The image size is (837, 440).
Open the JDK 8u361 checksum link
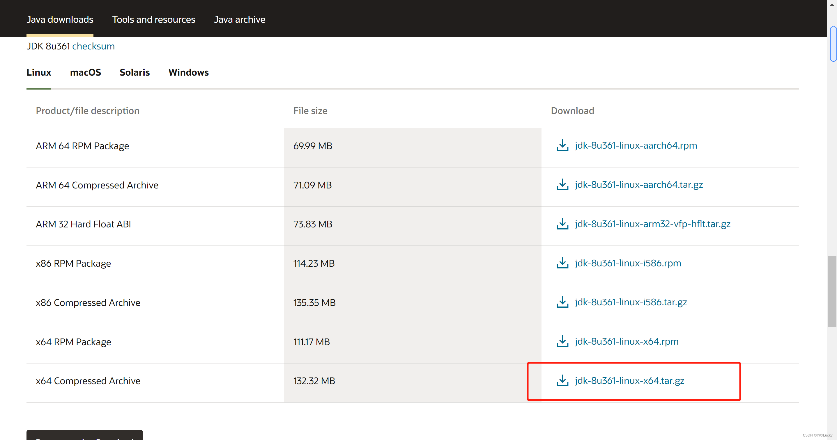click(93, 47)
